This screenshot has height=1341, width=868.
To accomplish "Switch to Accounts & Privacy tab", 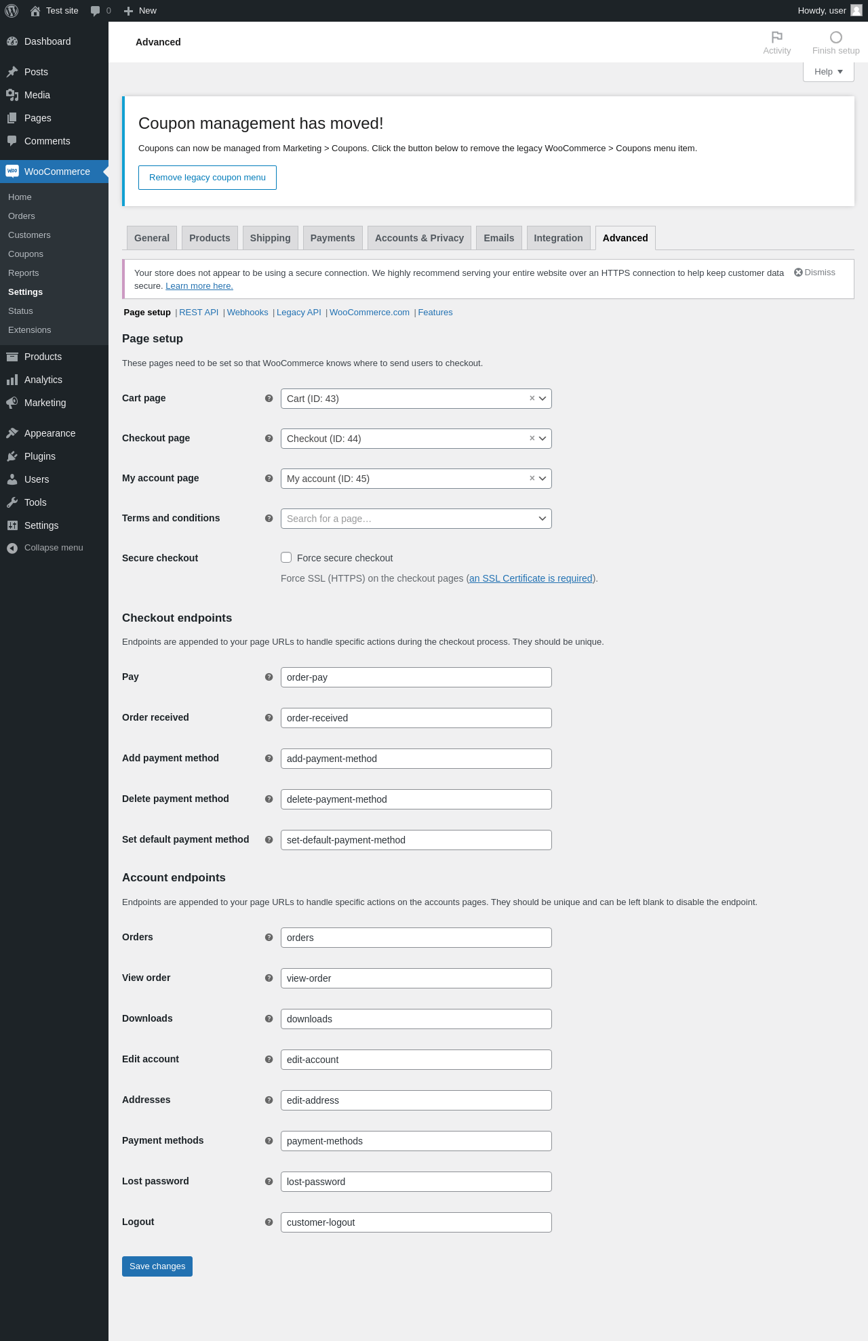I will [x=420, y=238].
